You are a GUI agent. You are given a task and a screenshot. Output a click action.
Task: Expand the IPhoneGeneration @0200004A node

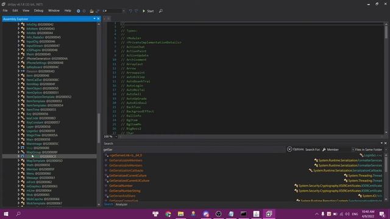(x=18, y=58)
